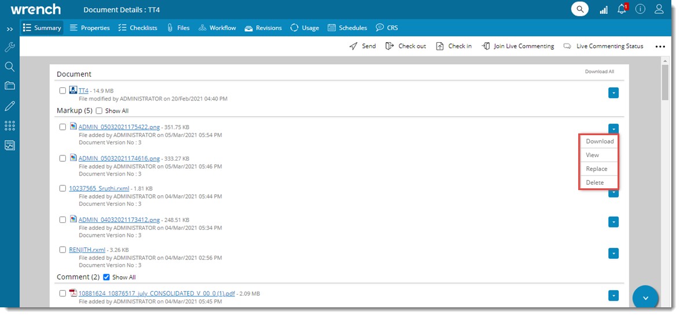This screenshot has width=680, height=316.
Task: Expand dropdown arrow for TT4 document row
Action: click(614, 92)
